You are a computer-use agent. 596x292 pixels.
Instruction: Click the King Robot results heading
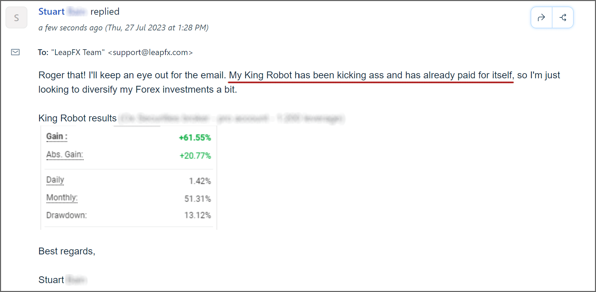77,118
